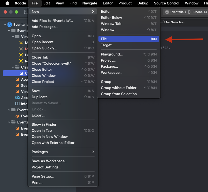Choose New > Project…

[129, 60]
